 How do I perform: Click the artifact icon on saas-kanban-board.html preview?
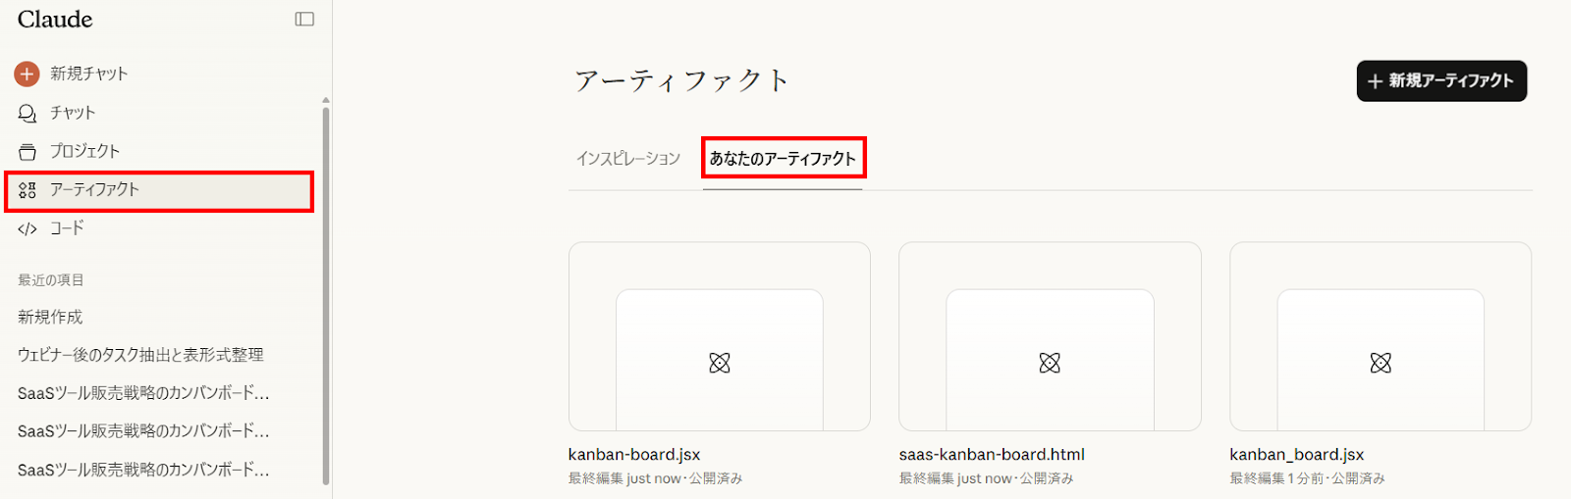click(1050, 363)
